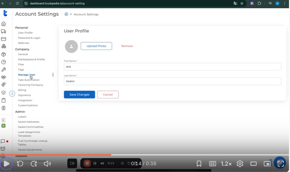
Task: Open the browser extensions puzzle icon
Action: [259, 3]
